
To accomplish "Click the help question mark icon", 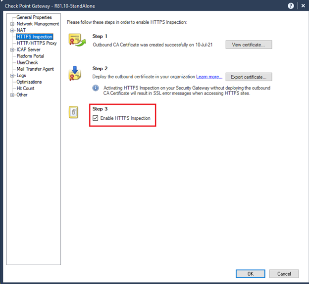I will tap(290, 5).
